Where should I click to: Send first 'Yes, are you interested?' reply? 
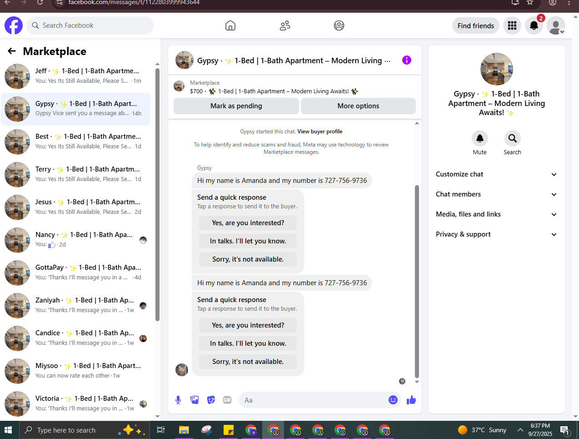click(x=248, y=223)
